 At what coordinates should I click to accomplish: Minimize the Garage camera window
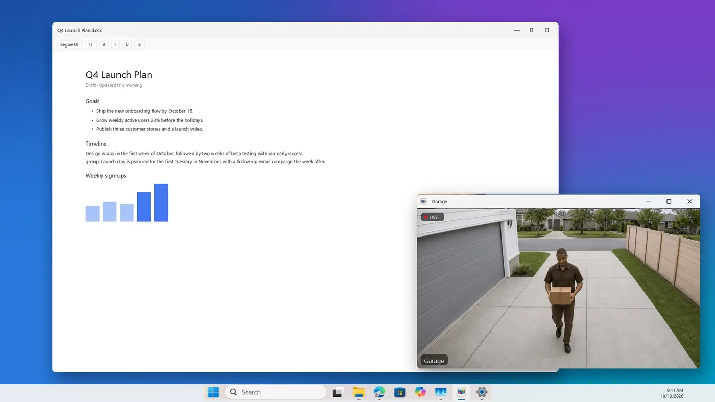[648, 201]
